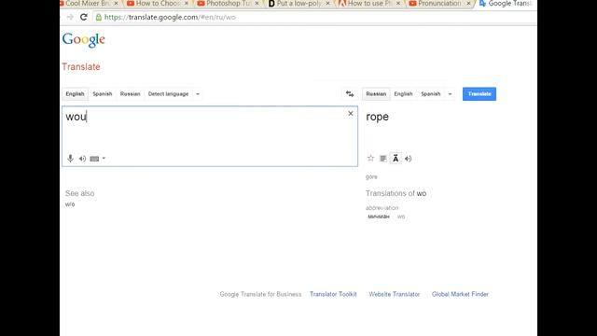597x336 pixels.
Task: Click into the source text box
Action: point(210,136)
